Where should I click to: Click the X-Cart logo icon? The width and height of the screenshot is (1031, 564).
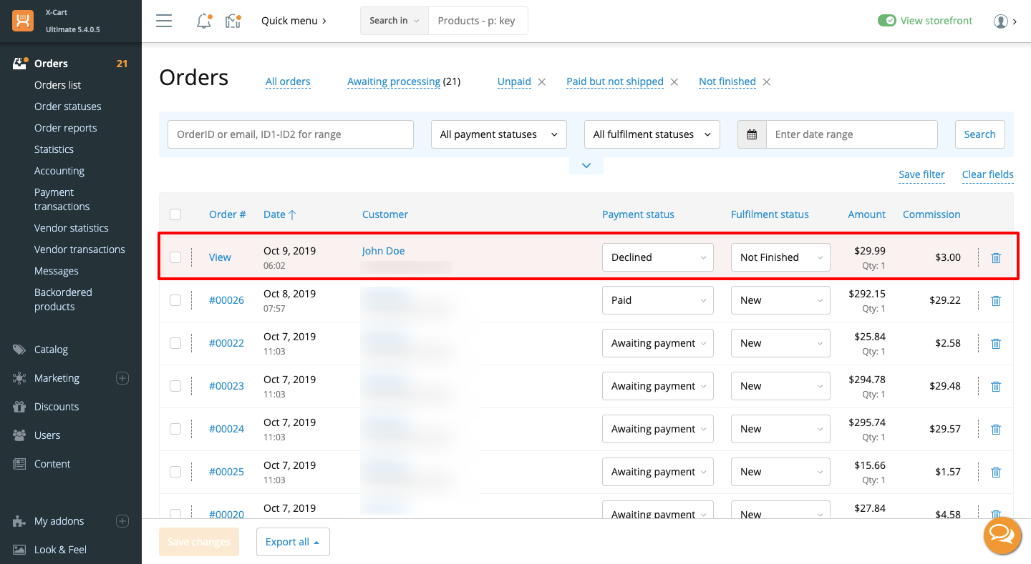23,21
